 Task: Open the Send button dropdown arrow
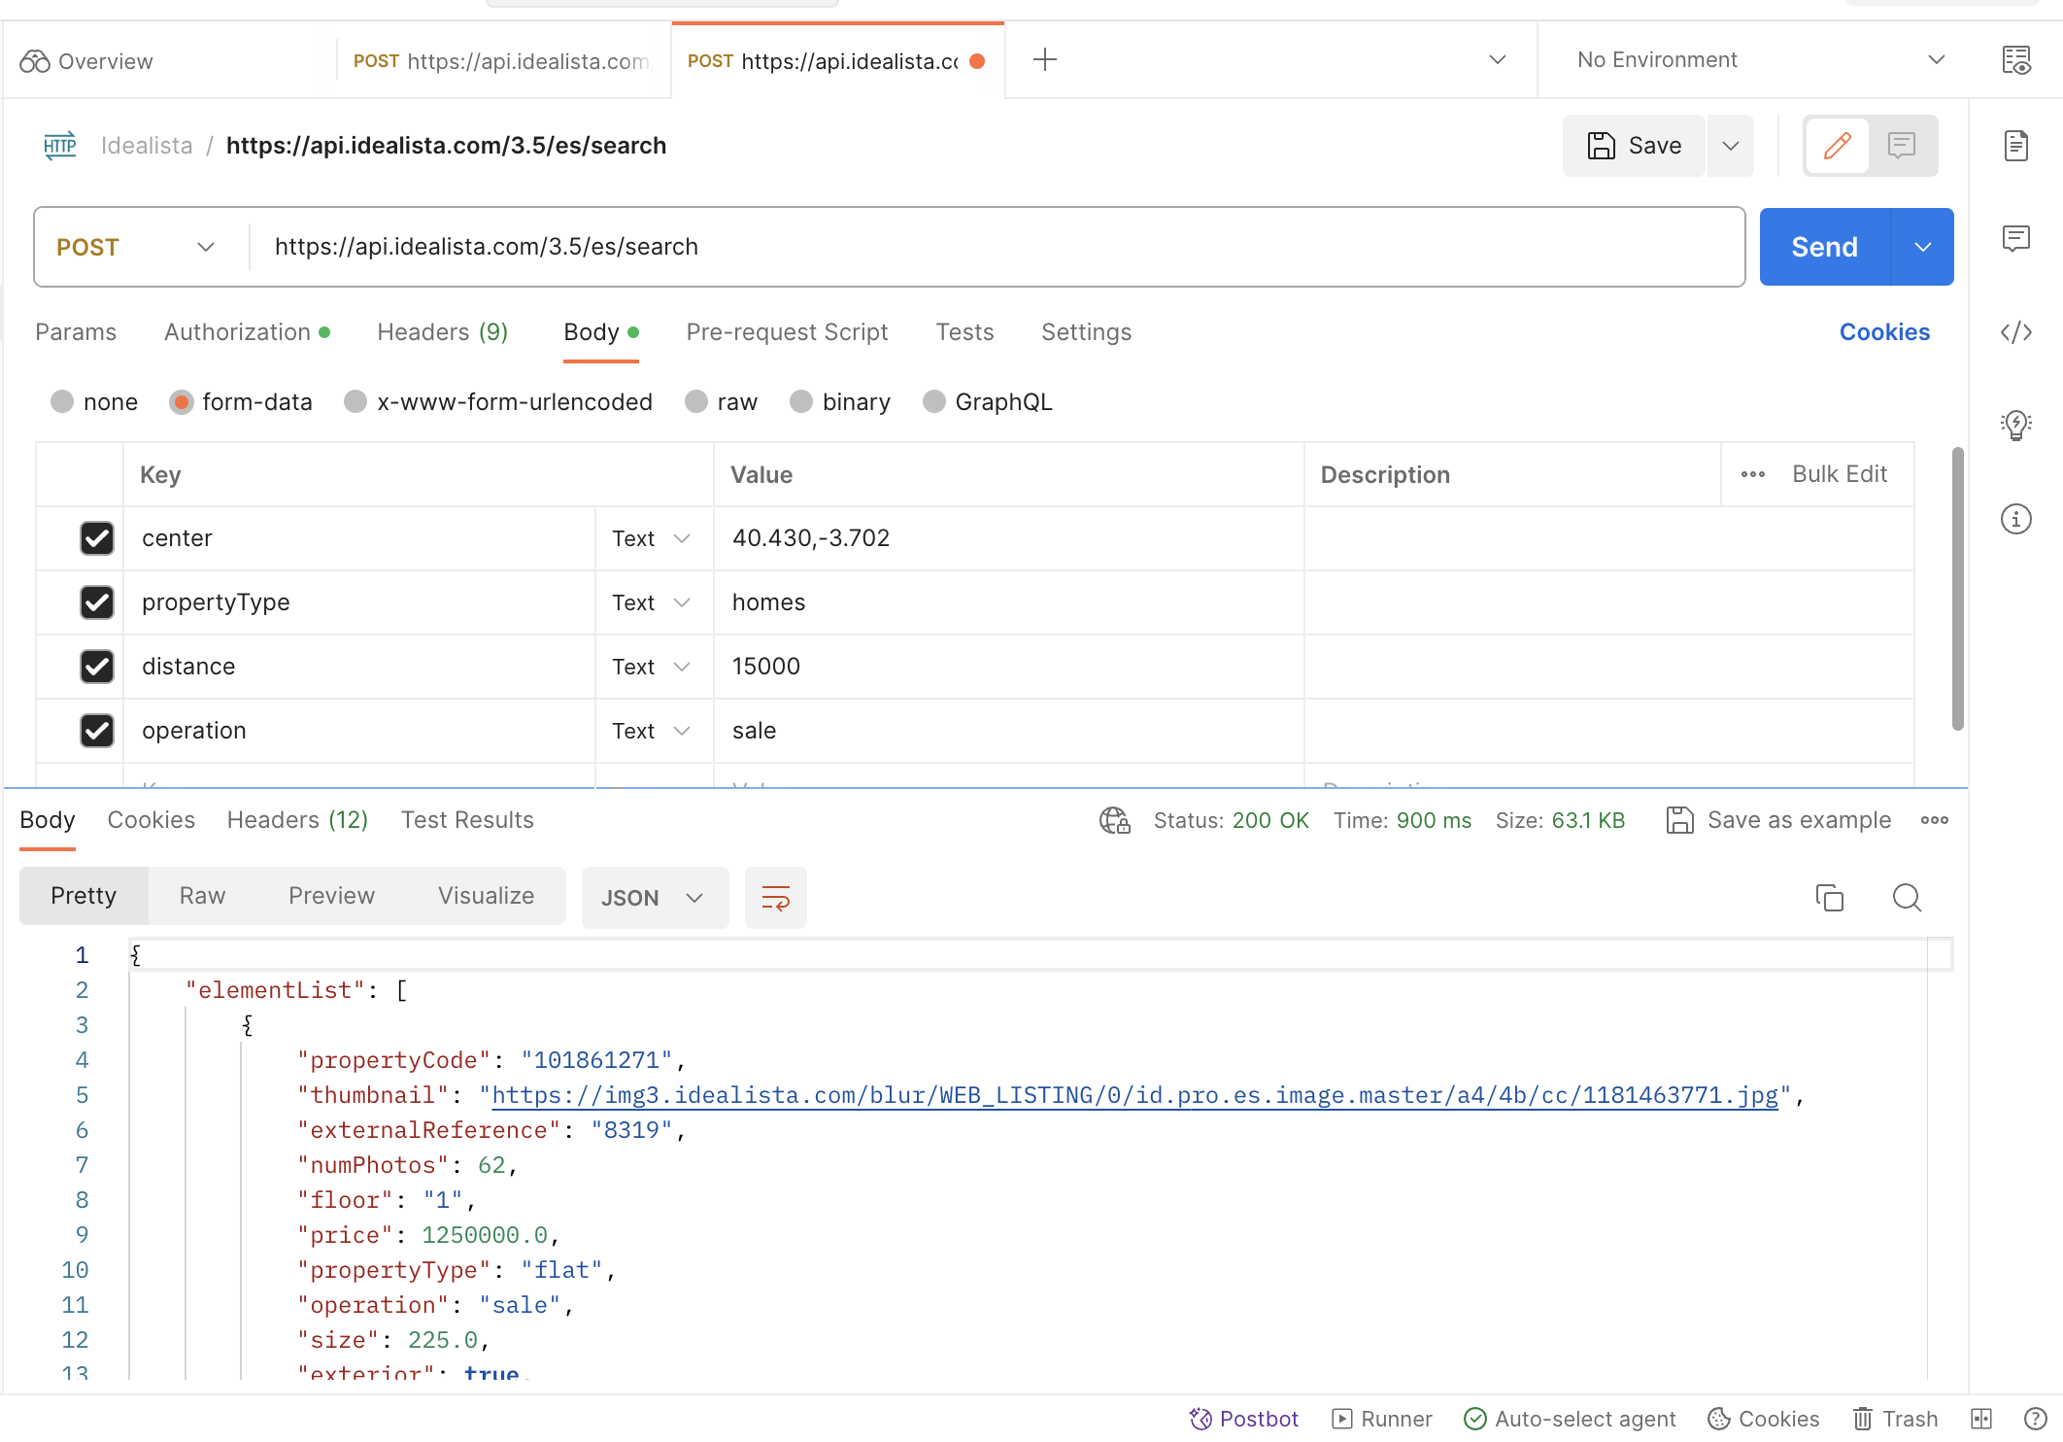[1923, 247]
